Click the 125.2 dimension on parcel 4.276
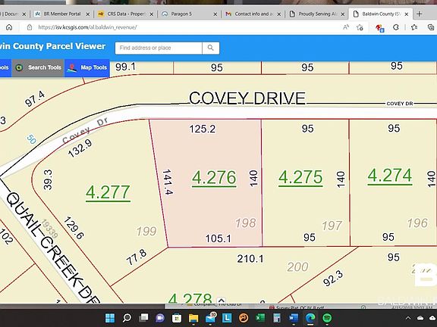The height and width of the screenshot is (327, 437). [203, 129]
